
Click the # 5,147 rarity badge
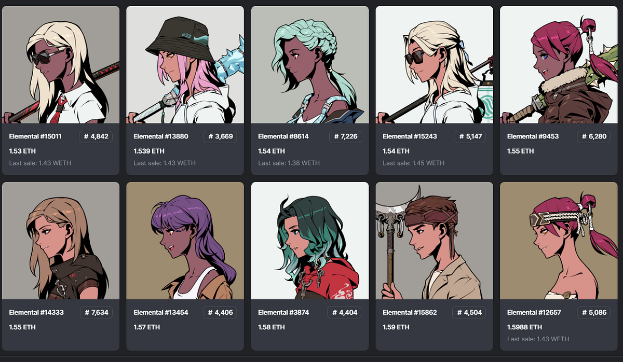pyautogui.click(x=470, y=137)
